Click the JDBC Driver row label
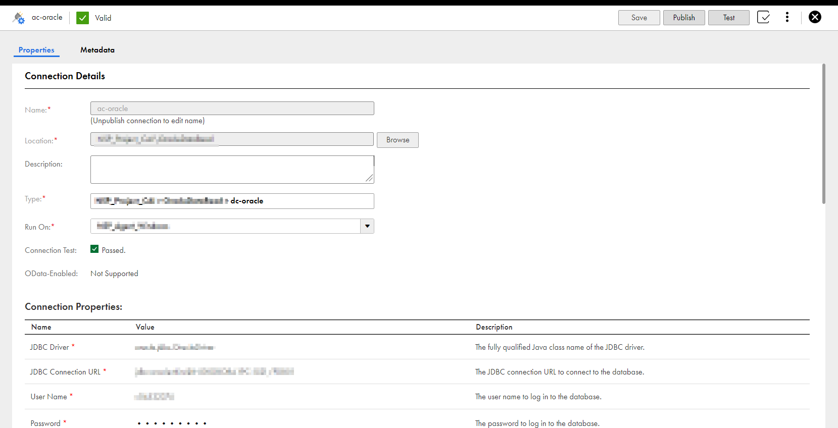The height and width of the screenshot is (428, 838). click(50, 347)
